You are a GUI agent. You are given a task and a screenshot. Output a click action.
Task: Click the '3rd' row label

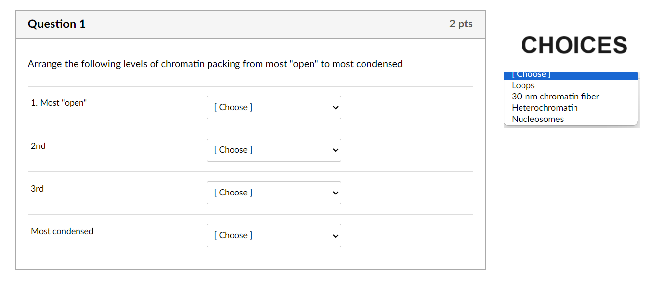(37, 188)
